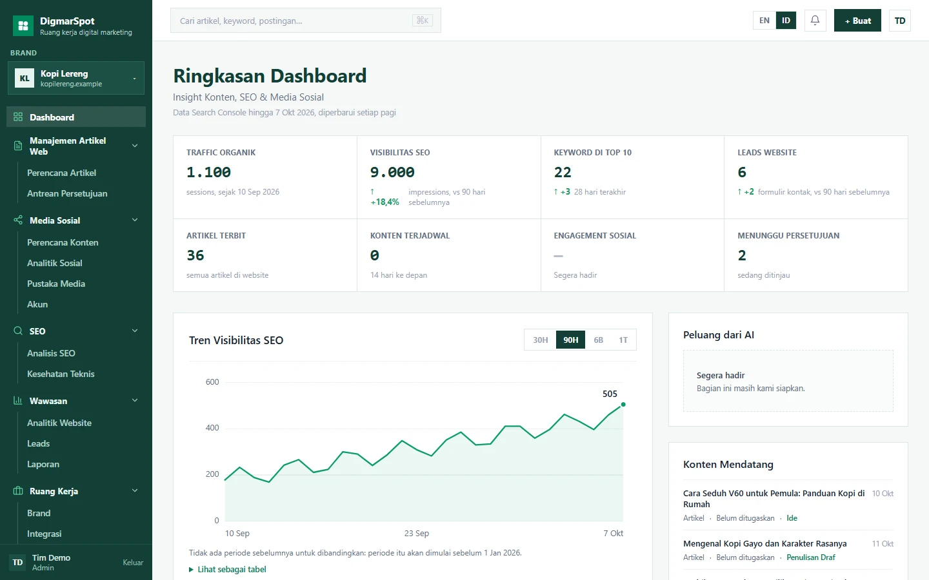Select the 1T chart range
This screenshot has height=580, width=929.
[x=623, y=340]
